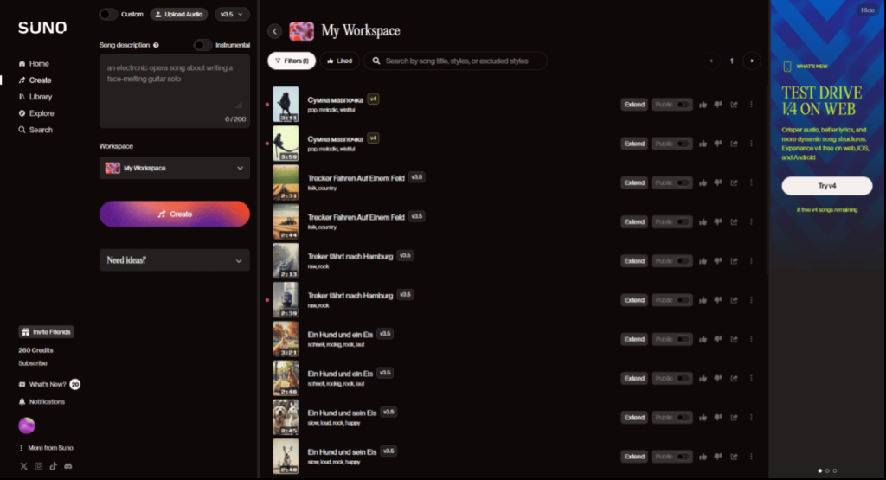
Task: Extend the 2:39 Treker fährt nach Hamburg
Action: point(634,300)
